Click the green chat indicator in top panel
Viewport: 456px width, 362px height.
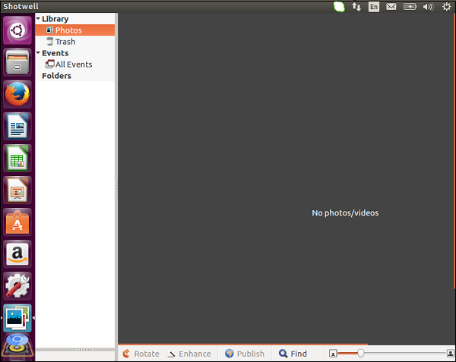coord(339,6)
